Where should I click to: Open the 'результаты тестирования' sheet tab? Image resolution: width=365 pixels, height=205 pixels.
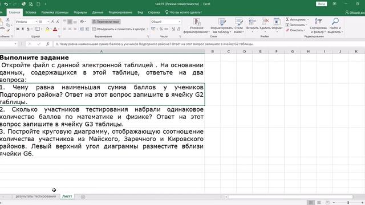click(x=36, y=196)
